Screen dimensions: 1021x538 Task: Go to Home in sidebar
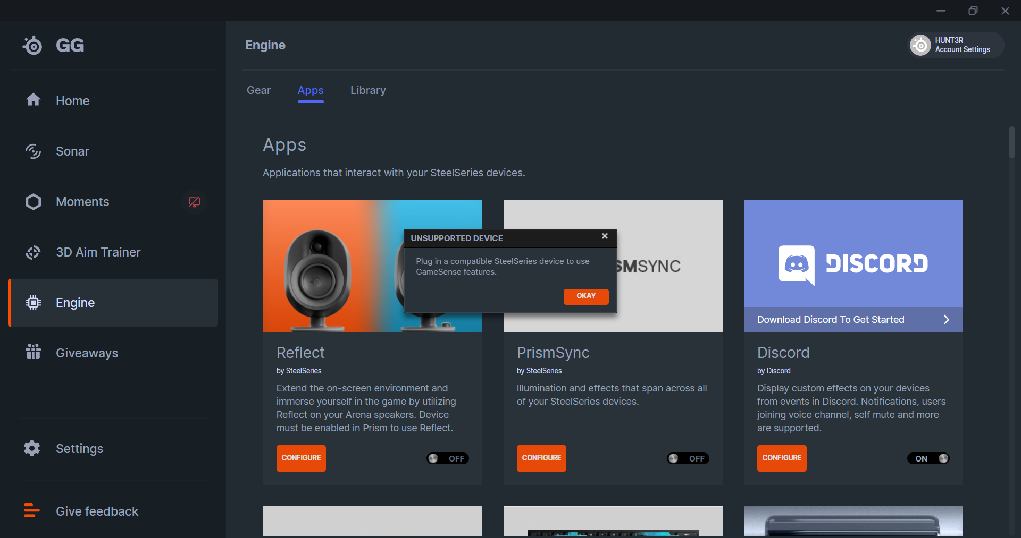[x=113, y=100]
